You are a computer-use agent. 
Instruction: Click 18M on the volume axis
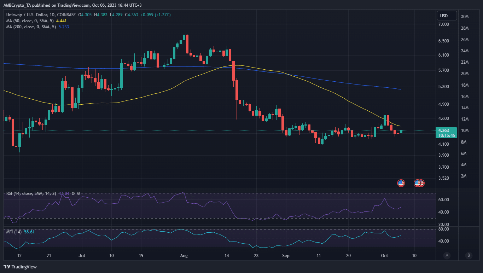465,85
